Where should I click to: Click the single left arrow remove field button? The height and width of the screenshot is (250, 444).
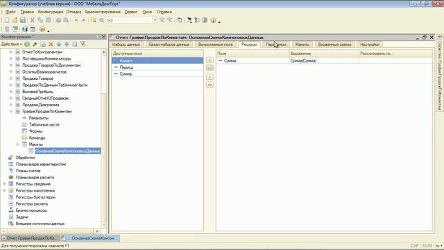pyautogui.click(x=210, y=77)
